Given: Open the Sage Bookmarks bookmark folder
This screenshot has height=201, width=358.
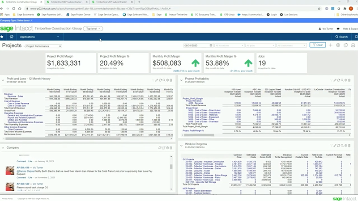Looking at the screenshot, I should tap(23, 15).
